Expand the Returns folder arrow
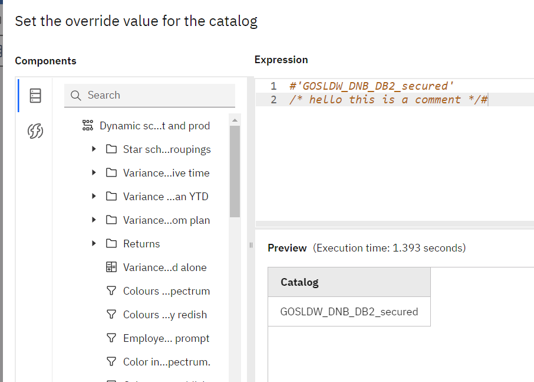The image size is (534, 382). 94,244
